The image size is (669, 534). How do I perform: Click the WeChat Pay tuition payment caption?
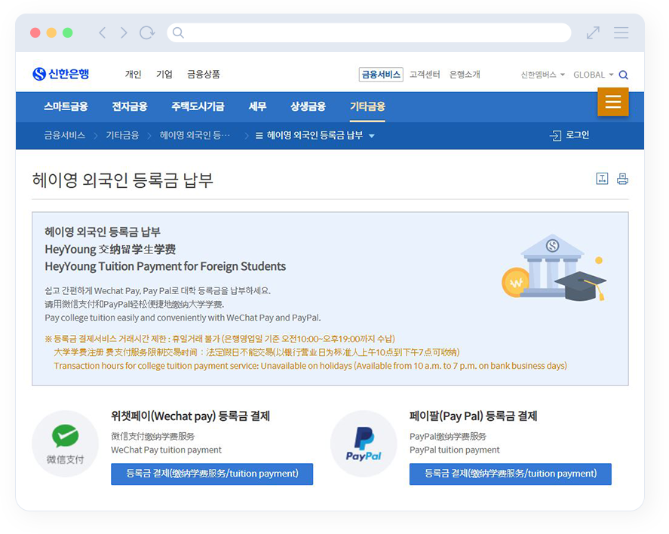pos(166,450)
